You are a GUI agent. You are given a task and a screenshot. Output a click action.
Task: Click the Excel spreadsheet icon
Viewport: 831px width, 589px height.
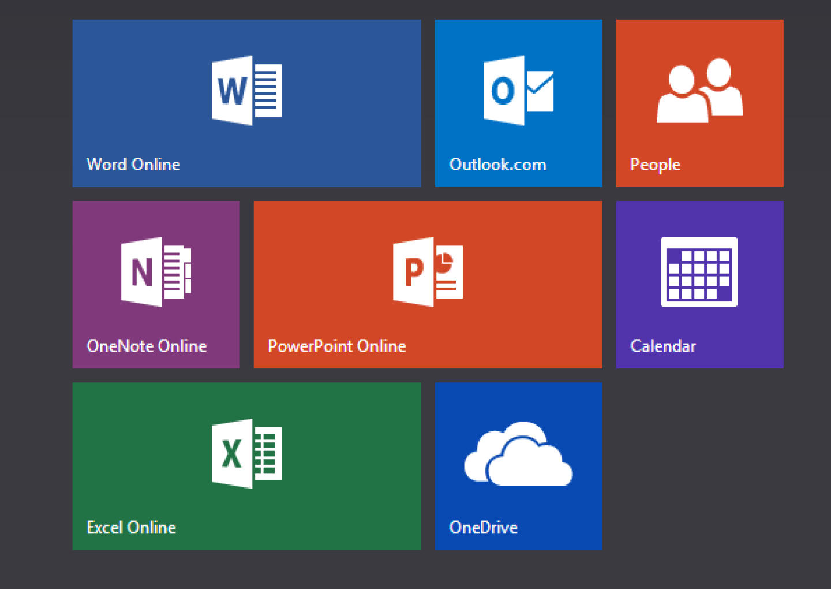tap(247, 454)
